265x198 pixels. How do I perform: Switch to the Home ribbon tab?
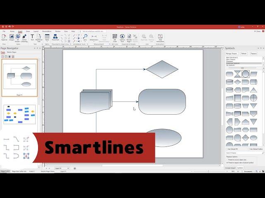click(12, 31)
